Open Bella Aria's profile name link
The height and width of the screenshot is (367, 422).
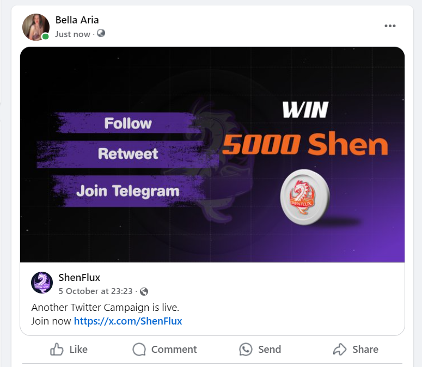[x=77, y=20]
